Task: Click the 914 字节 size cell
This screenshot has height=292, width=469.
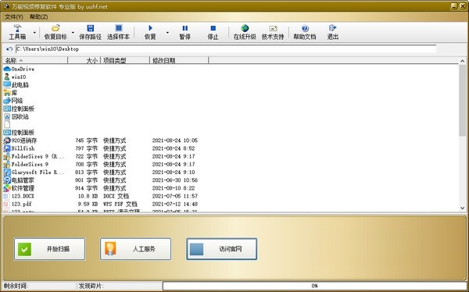Action: pyautogui.click(x=87, y=188)
